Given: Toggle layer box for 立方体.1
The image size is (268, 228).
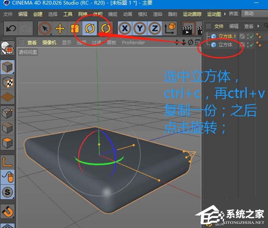Looking at the screenshot, I should tap(242, 36).
